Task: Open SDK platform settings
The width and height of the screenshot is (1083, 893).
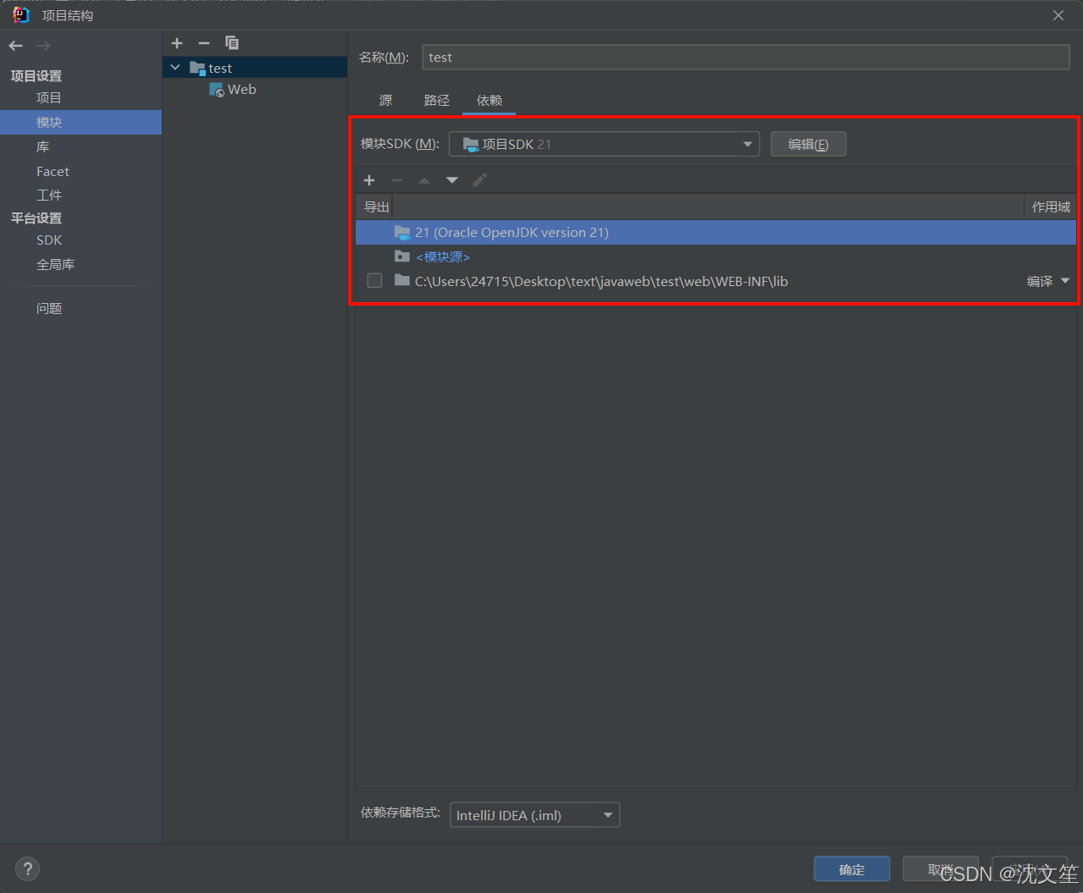Action: click(x=49, y=240)
